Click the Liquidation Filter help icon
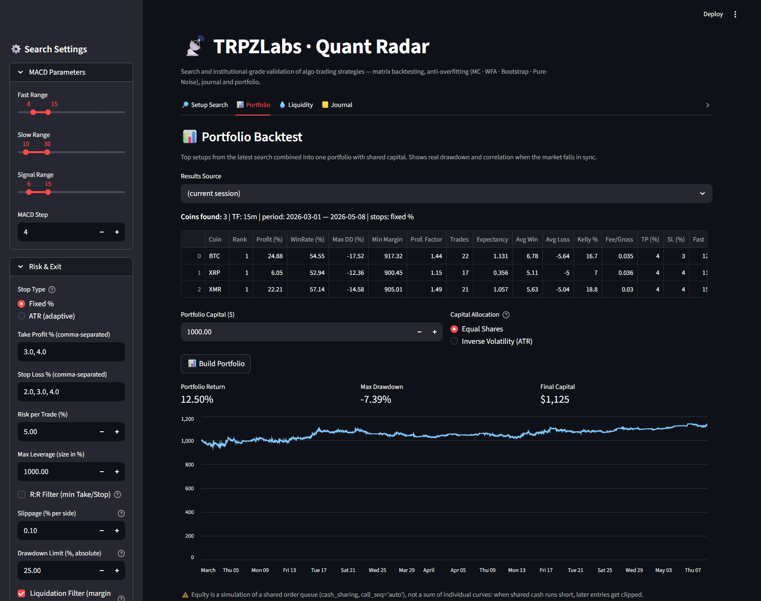Screen dimensions: 761x601 click(x=121, y=599)
